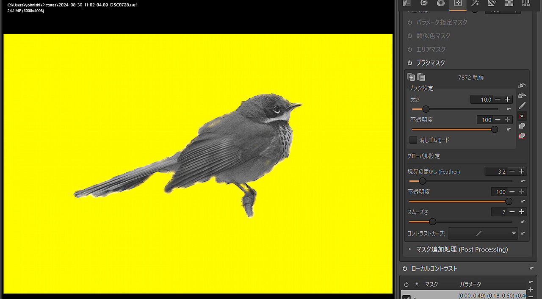
Task: Click the paste brush mask icon
Action: (x=421, y=77)
